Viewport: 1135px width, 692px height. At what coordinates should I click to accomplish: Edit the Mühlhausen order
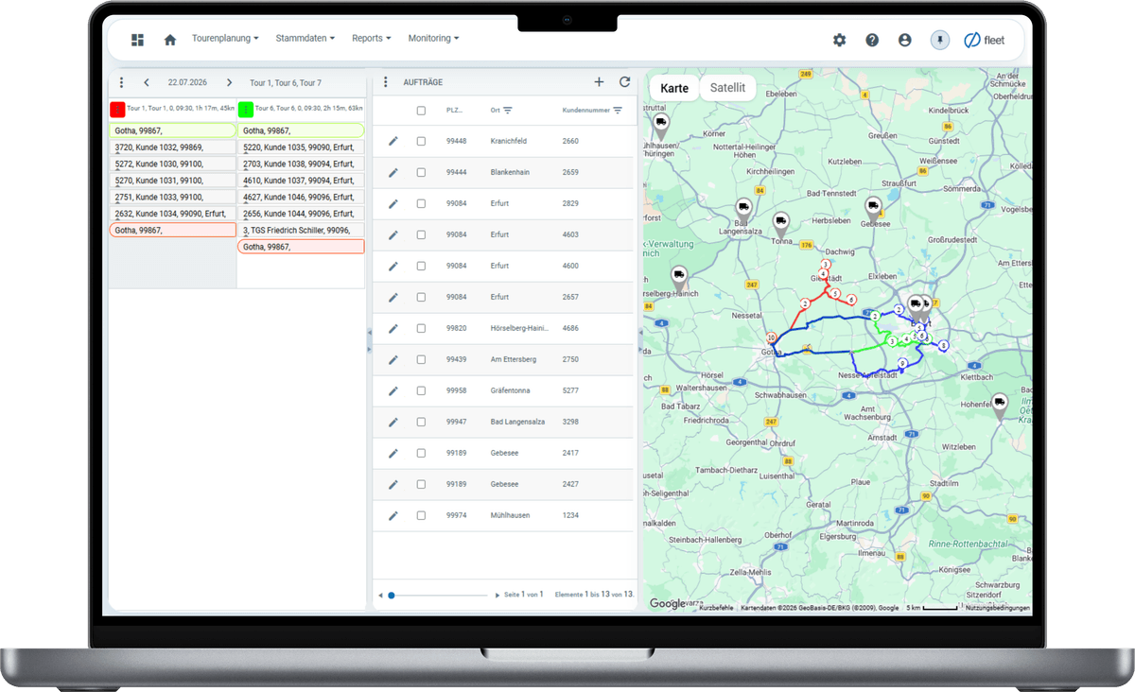(393, 515)
